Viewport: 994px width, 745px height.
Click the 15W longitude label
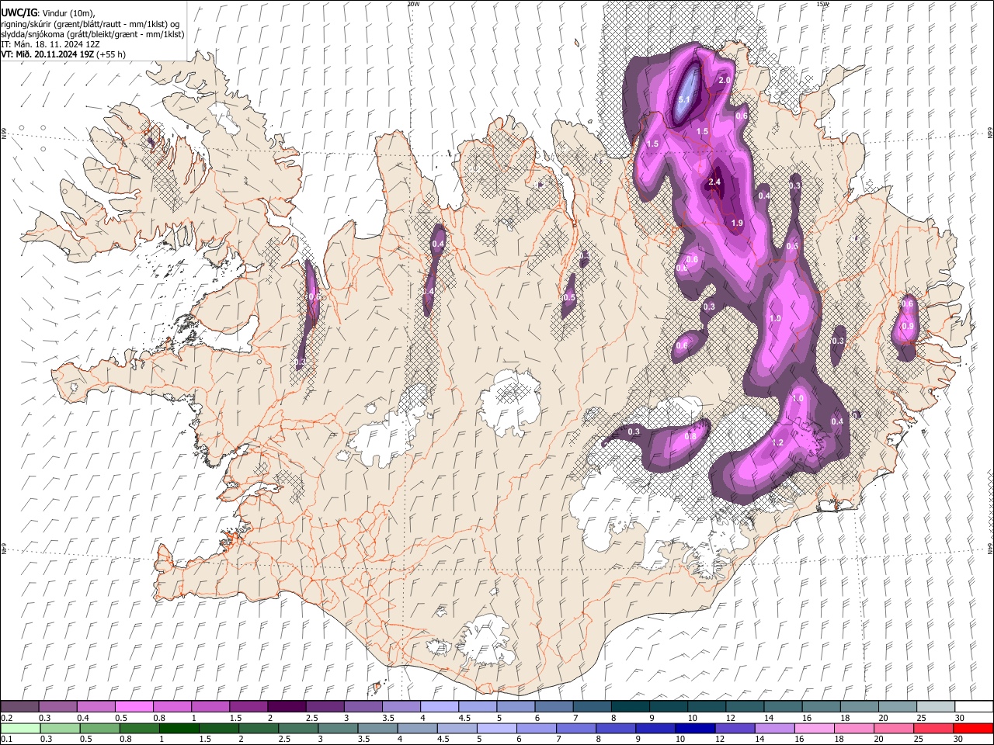(x=822, y=4)
